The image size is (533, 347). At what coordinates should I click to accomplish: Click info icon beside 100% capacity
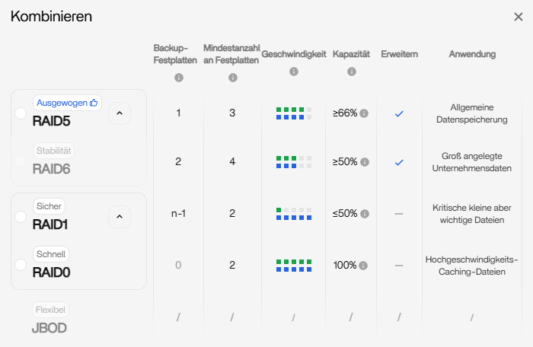(362, 266)
